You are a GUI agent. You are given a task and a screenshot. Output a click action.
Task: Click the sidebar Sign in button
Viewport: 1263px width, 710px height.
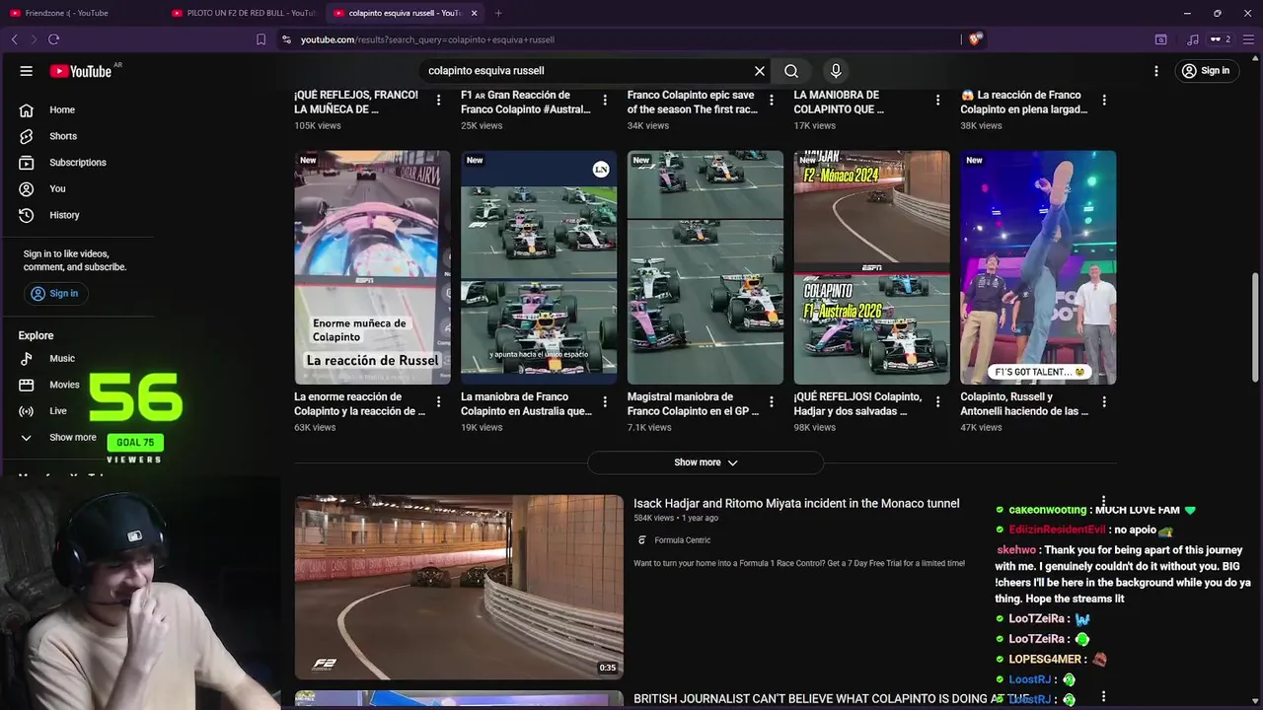coord(55,294)
